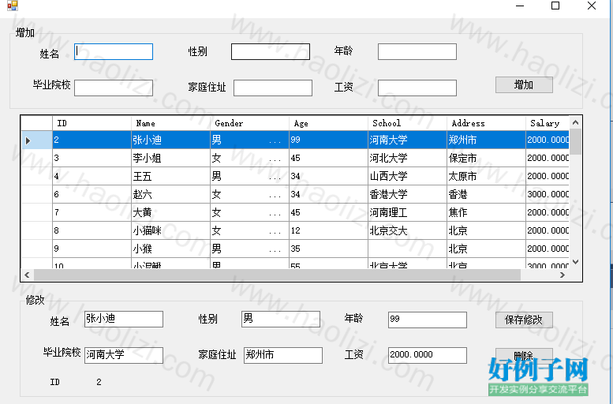Open gender ellipsis in 李小姐 row
613x404 pixels.
coord(275,159)
